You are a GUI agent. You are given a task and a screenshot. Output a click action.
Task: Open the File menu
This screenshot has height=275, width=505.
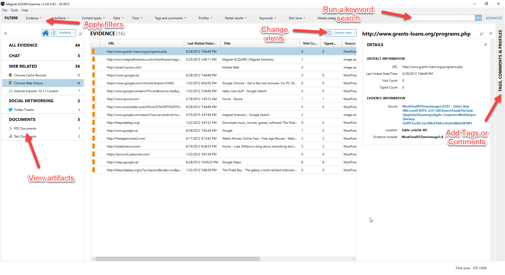[x=5, y=10]
